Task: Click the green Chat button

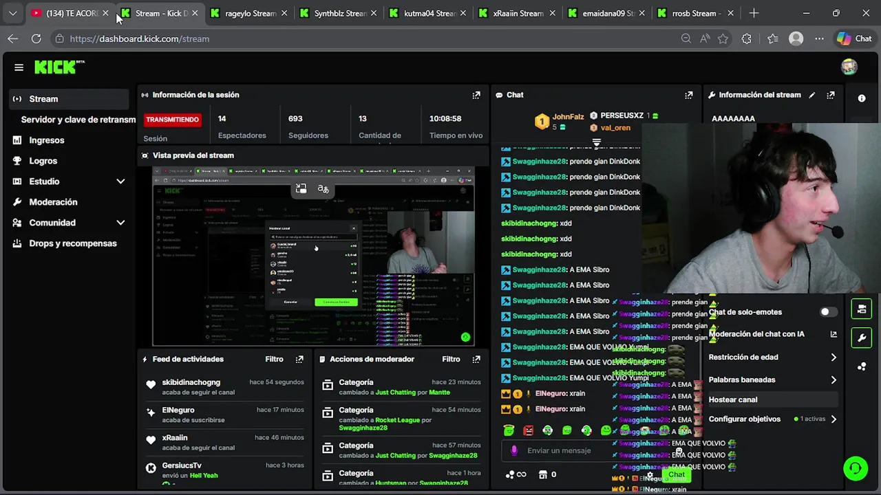Action: click(676, 474)
